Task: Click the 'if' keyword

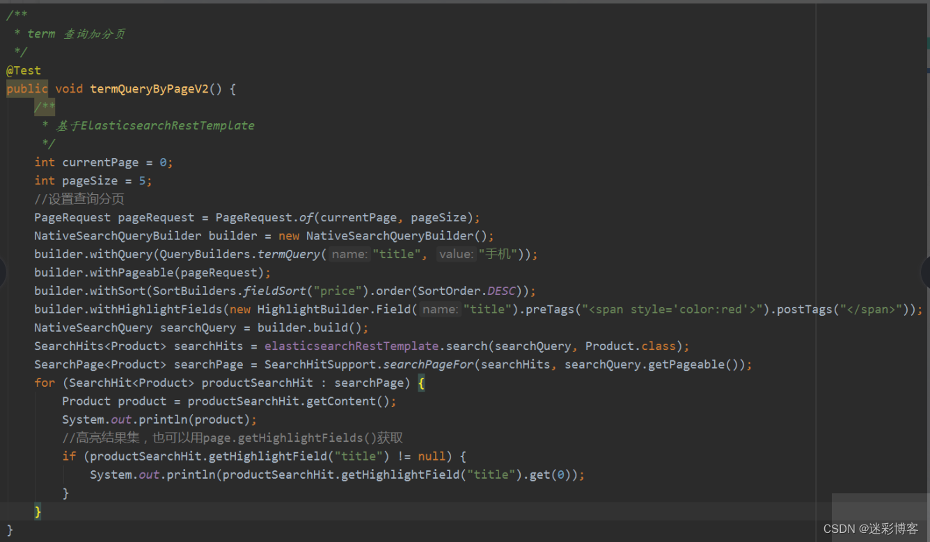Action: coord(69,456)
